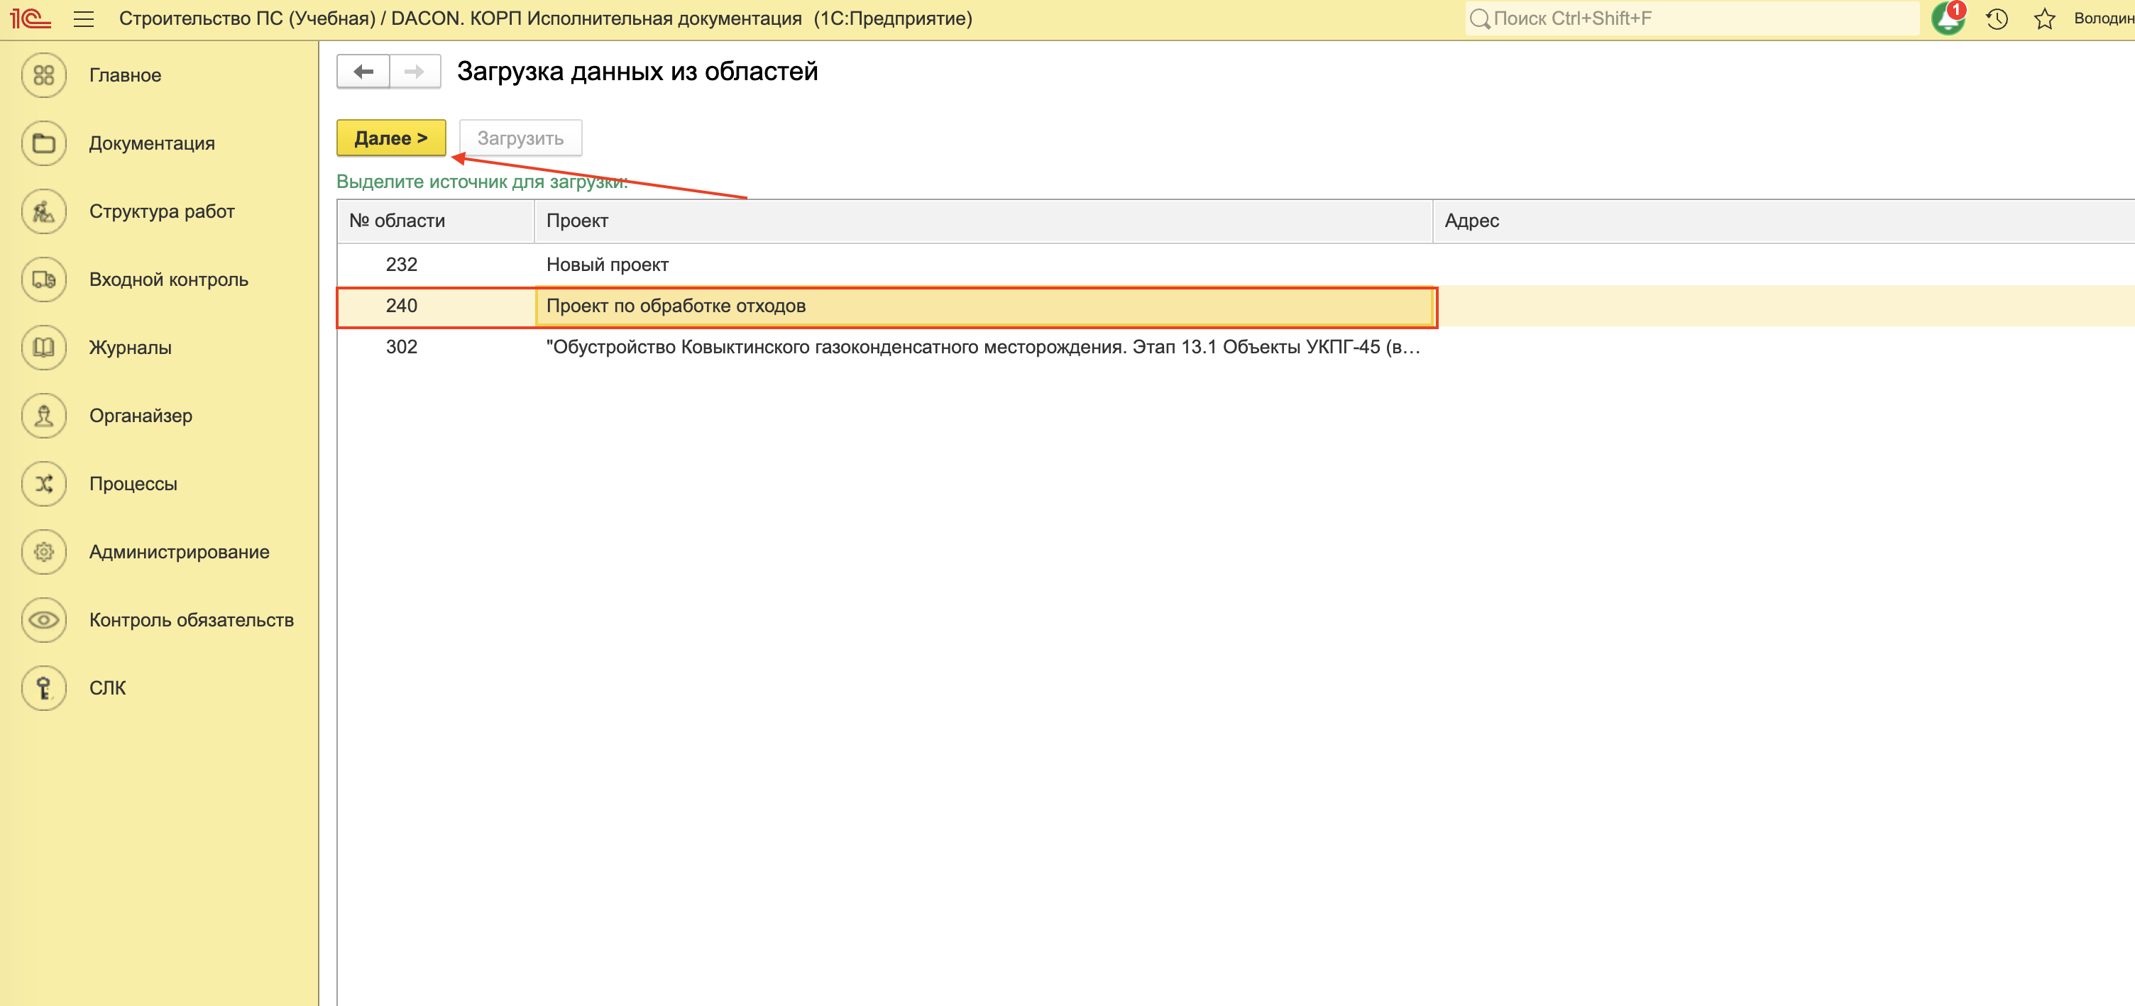
Task: Open Входной контроль truck icon
Action: [43, 280]
